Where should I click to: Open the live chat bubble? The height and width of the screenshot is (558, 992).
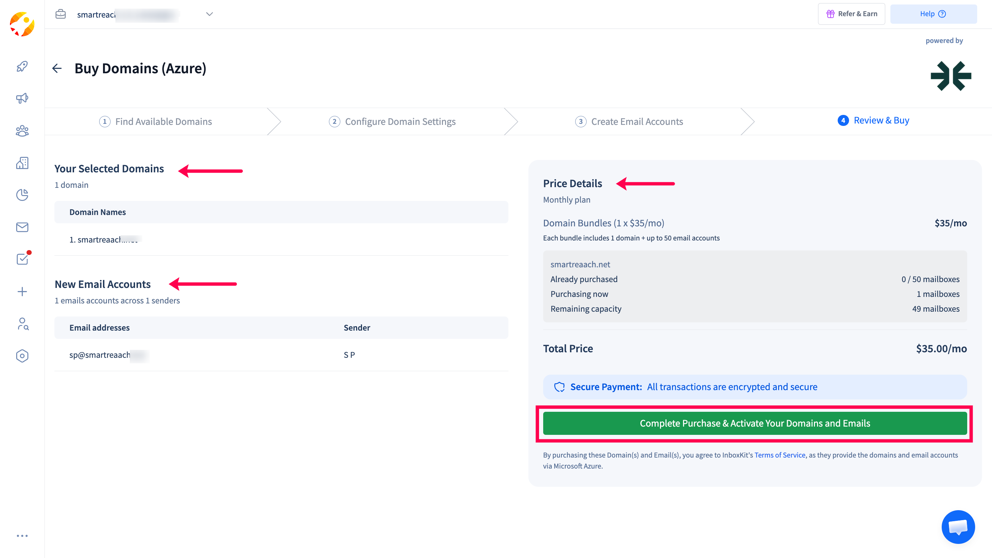pos(958,526)
